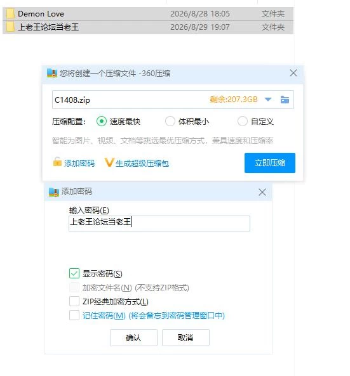The height and width of the screenshot is (376, 350).
Task: Tick the 记住密码 checkbox
Action: pyautogui.click(x=74, y=315)
